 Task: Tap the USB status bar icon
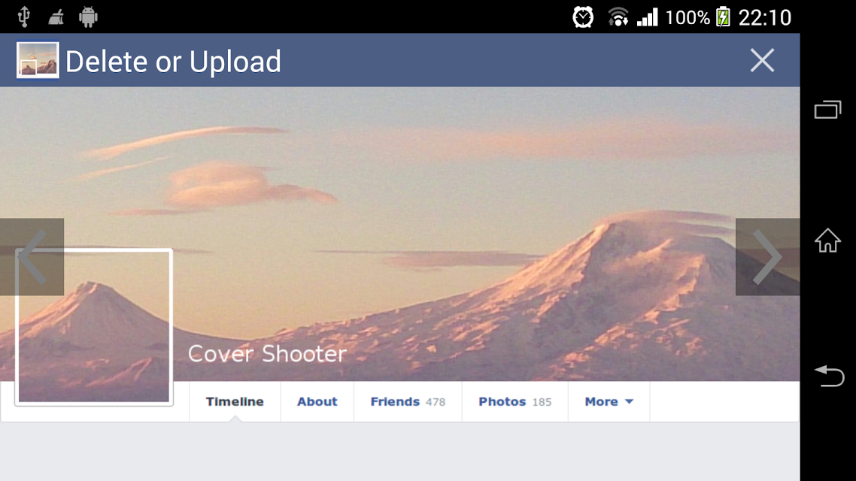(23, 17)
